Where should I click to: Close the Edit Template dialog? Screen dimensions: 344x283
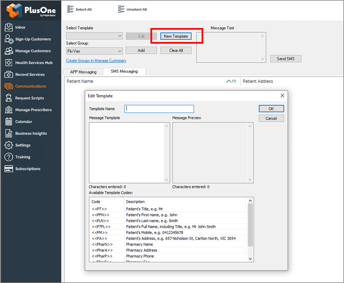point(282,95)
